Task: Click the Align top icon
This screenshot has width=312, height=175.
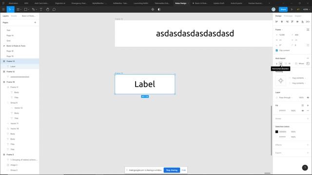Action: click(292, 21)
